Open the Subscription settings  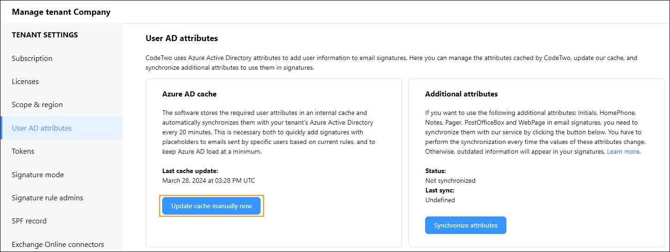[32, 58]
